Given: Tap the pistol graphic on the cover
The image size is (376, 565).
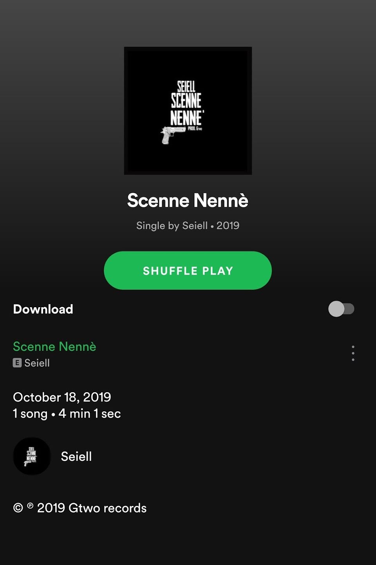Looking at the screenshot, I should tap(172, 135).
